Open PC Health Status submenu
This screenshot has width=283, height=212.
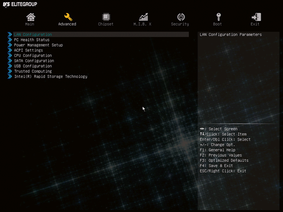point(32,40)
